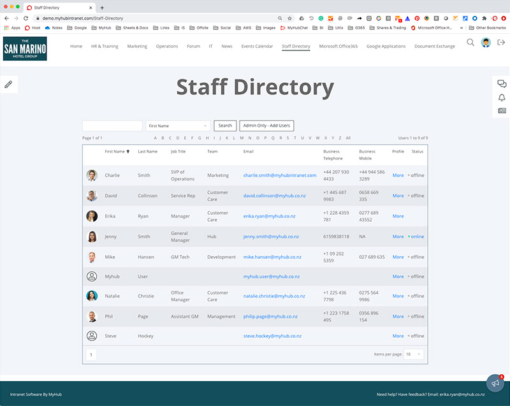
Task: Email david.collinson@myhub.co.nz link
Action: pyautogui.click(x=275, y=196)
